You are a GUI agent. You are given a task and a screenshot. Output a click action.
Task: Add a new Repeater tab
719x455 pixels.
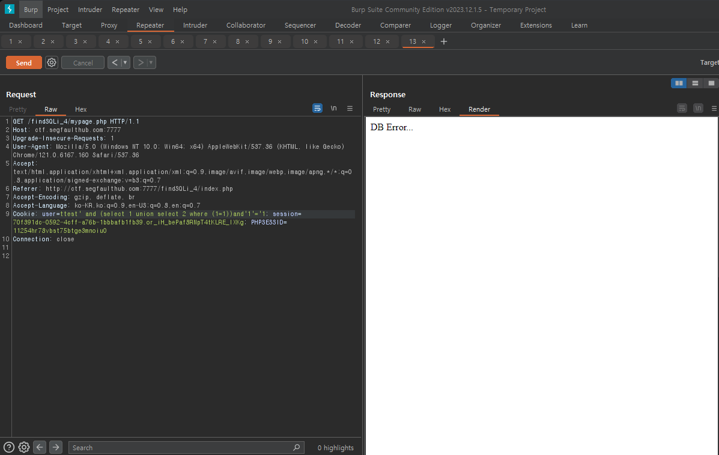(x=443, y=41)
